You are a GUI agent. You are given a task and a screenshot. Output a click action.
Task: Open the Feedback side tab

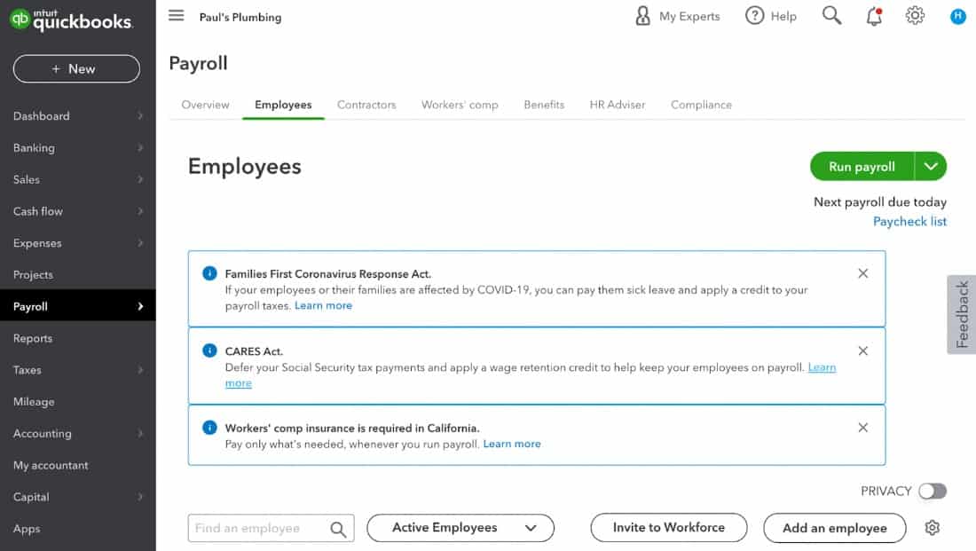(962, 314)
